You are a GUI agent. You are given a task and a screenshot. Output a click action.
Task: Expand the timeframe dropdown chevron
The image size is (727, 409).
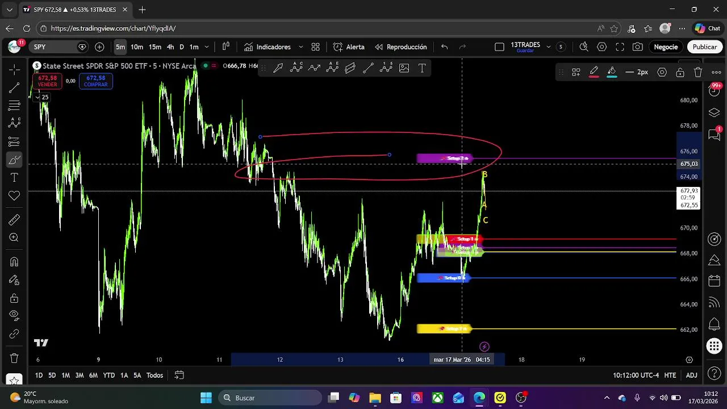(x=207, y=47)
